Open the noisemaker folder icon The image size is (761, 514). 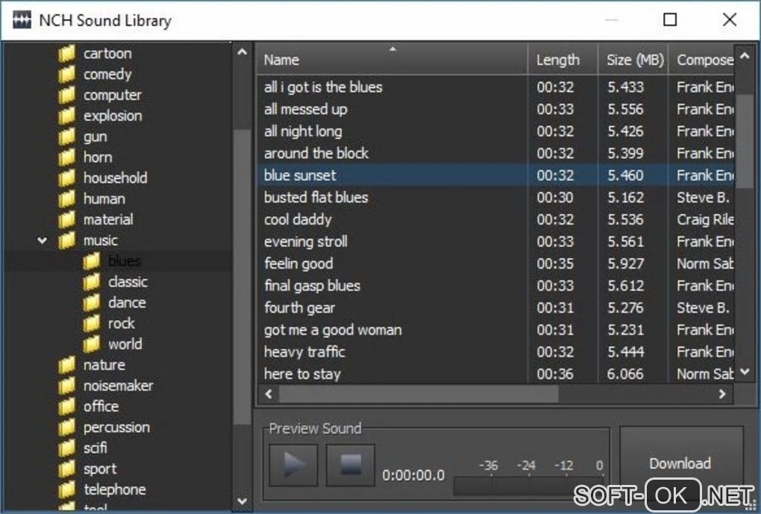pos(67,386)
